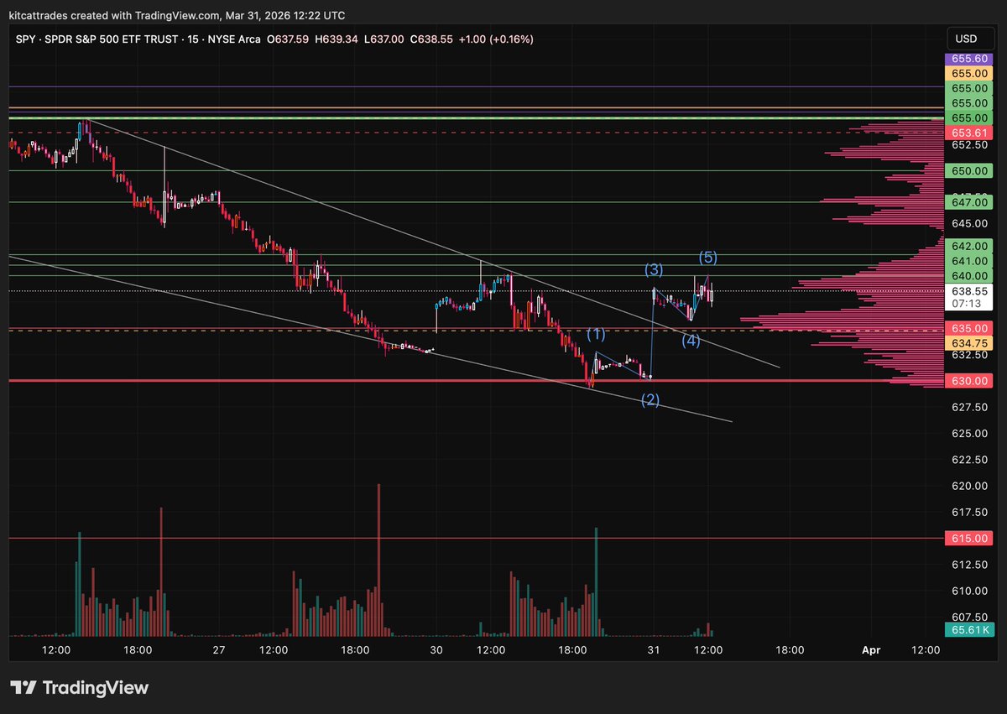Click the 610.00 price scale value
This screenshot has width=1007, height=714.
click(968, 591)
